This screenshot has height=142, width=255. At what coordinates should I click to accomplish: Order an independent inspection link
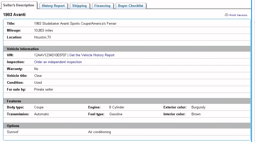58,62
